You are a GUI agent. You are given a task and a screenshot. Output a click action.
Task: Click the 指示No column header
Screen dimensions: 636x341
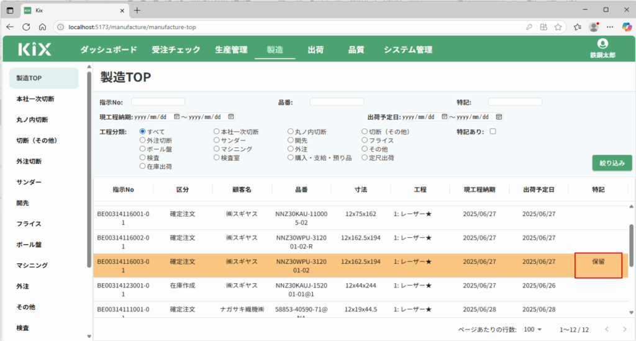(124, 189)
